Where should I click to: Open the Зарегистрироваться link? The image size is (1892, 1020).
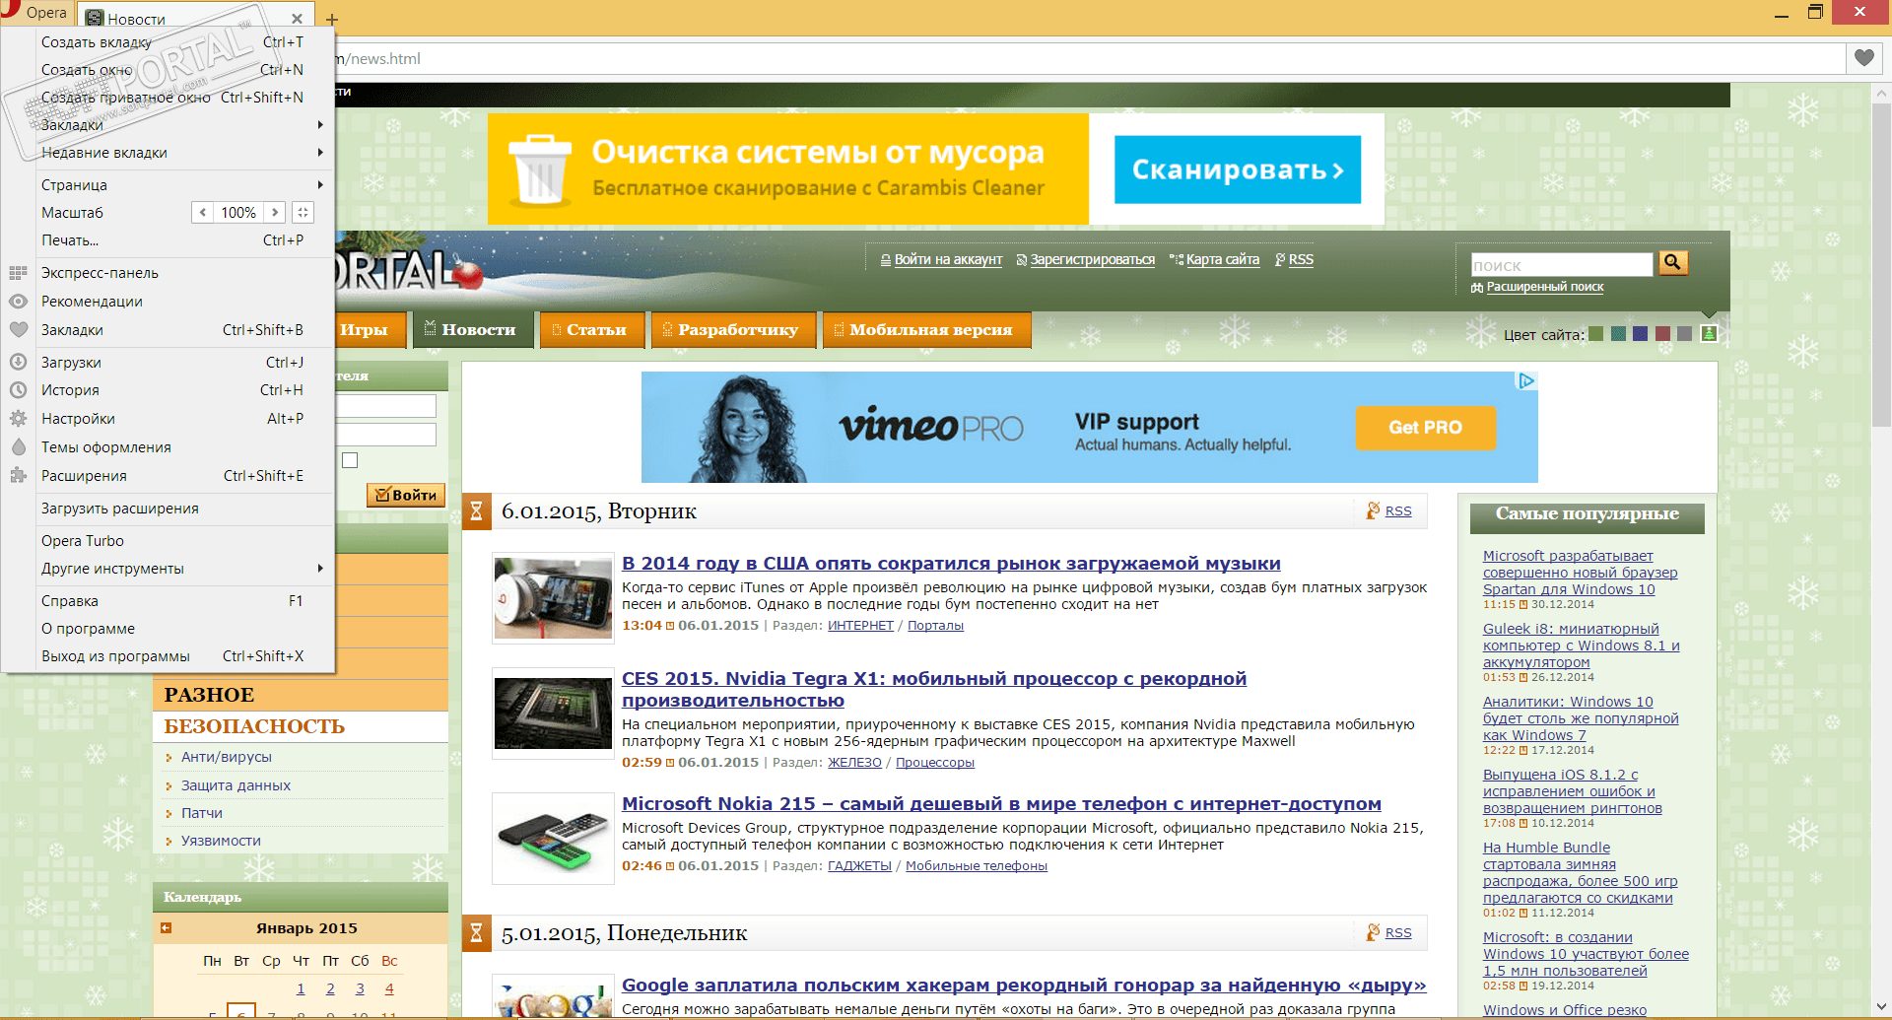point(1092,260)
